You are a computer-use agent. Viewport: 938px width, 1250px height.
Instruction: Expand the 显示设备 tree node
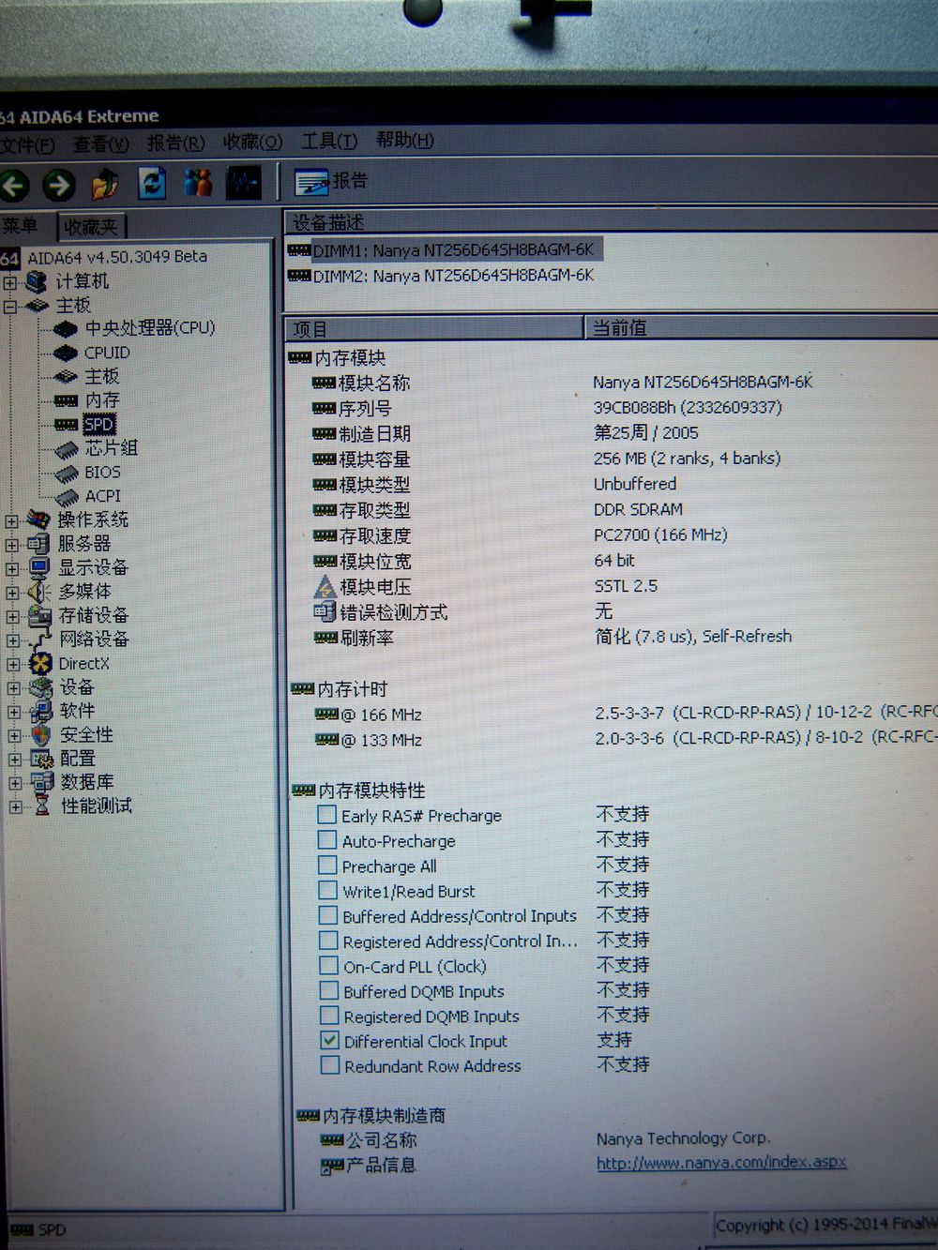click(x=12, y=568)
